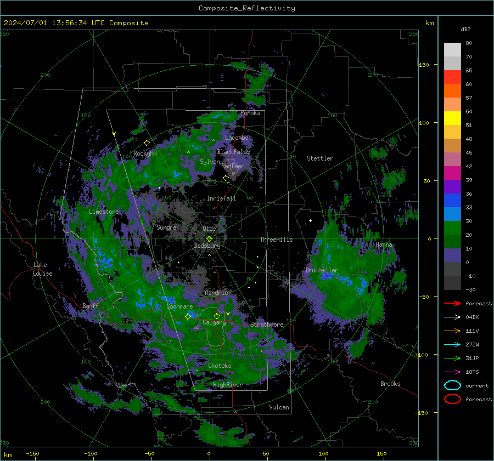Click the Ponoka town label
The width and height of the screenshot is (494, 461).
(250, 113)
